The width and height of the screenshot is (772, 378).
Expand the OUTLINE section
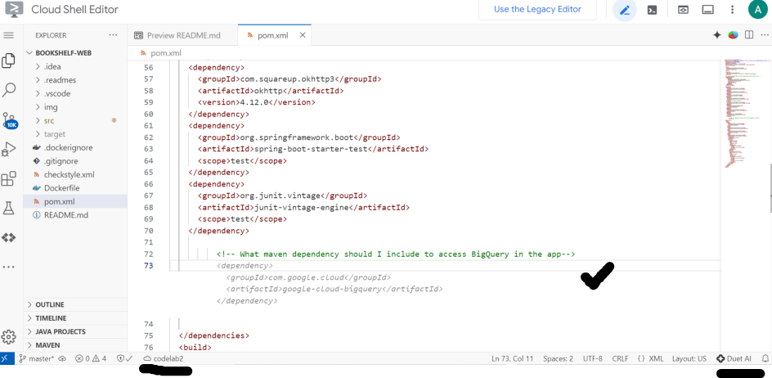50,304
